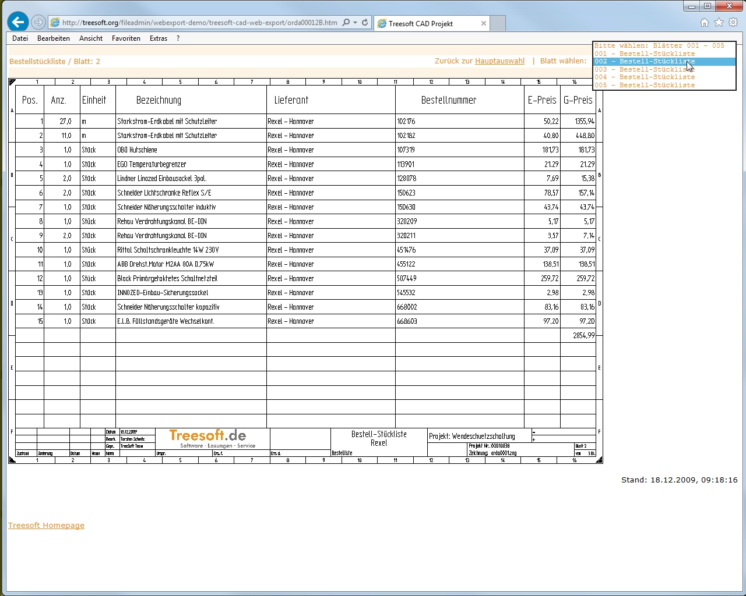The width and height of the screenshot is (746, 596).
Task: Click the browser Forward arrow button
Action: tap(38, 22)
